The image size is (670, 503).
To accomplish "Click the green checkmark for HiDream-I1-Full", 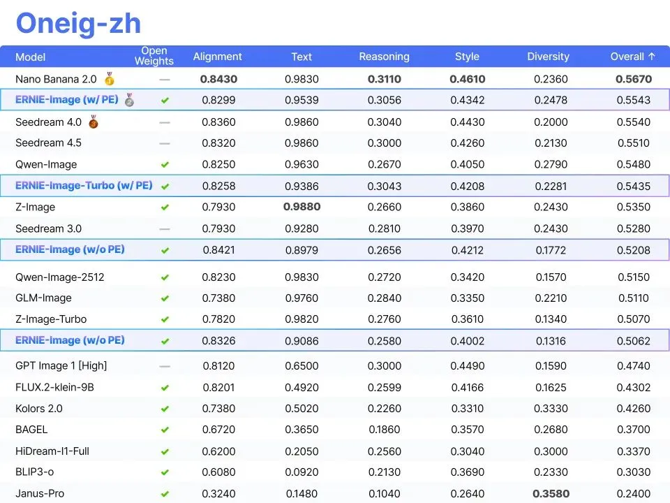I will point(165,452).
